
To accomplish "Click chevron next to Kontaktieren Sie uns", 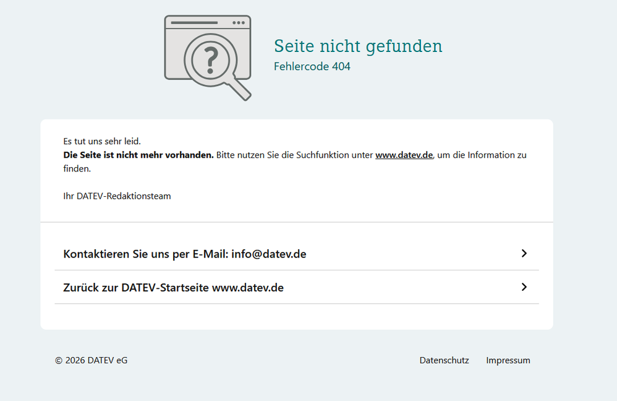I will pos(524,253).
